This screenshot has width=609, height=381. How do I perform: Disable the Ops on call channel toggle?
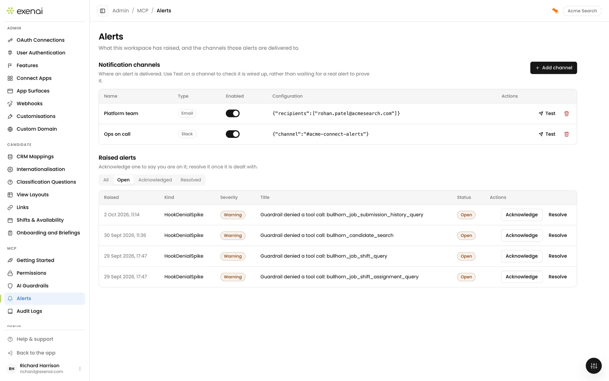(x=233, y=134)
